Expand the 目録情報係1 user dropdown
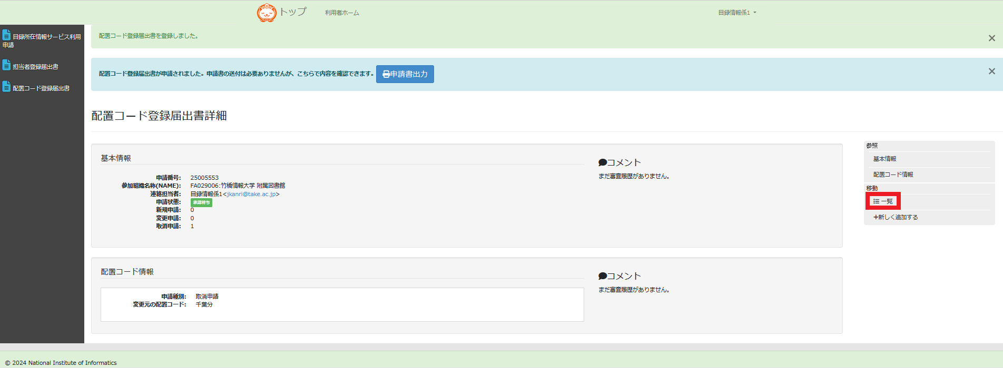Image resolution: width=1003 pixels, height=368 pixels. (x=737, y=13)
